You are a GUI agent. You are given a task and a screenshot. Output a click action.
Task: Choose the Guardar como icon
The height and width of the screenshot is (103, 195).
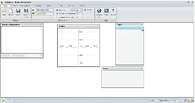pyautogui.click(x=26, y=13)
